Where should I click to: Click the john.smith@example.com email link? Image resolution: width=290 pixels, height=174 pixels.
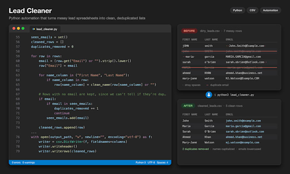point(243,121)
